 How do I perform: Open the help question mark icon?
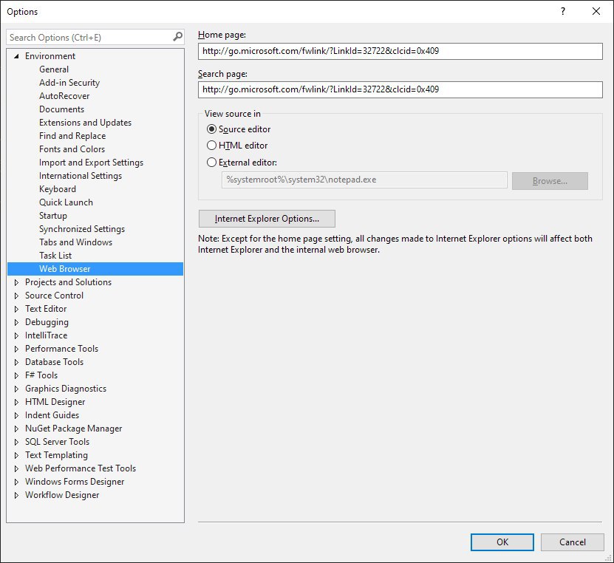[x=563, y=11]
